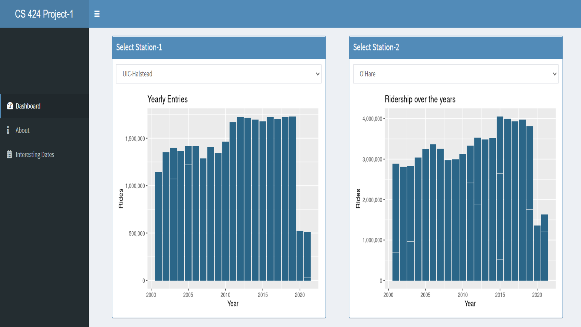Click the 2005 x-axis label in Ridership chart
This screenshot has width=581, height=327.
[x=425, y=295]
